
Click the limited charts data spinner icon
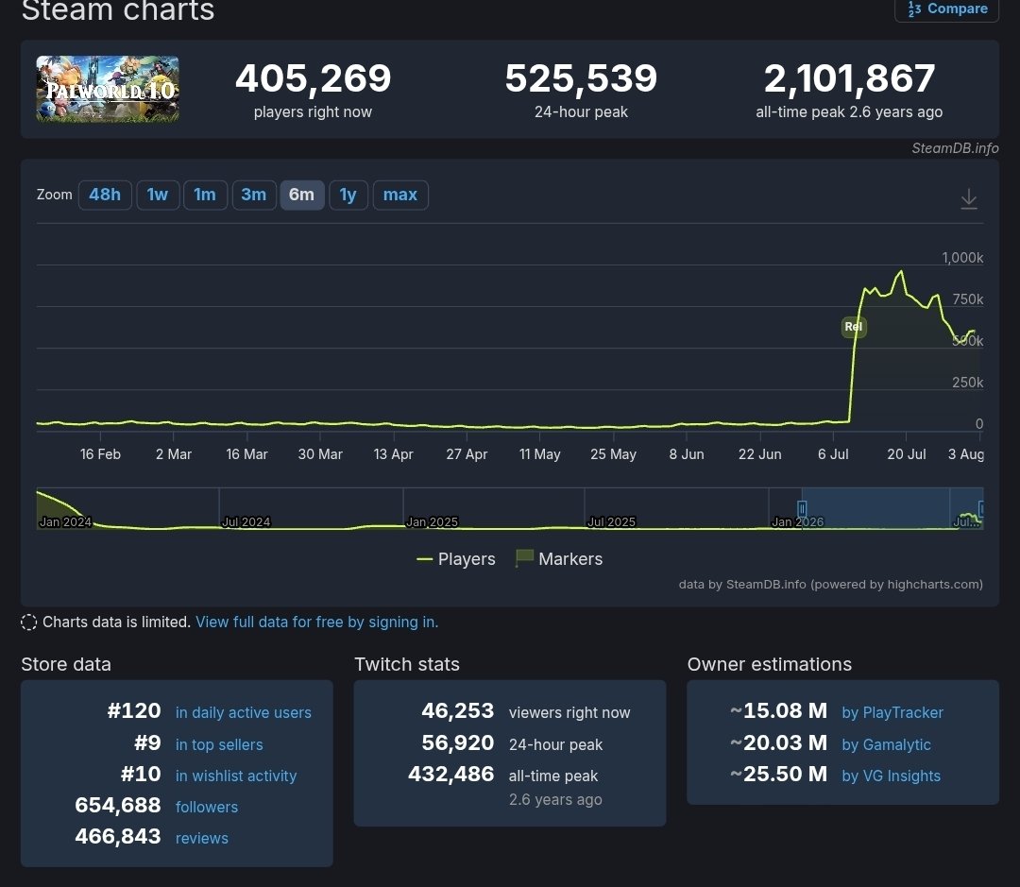click(28, 623)
